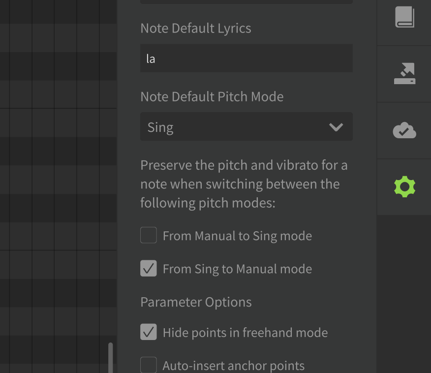Click the Note Default Pitch Mode label
Screen dimensions: 431x373
pyautogui.click(x=212, y=96)
